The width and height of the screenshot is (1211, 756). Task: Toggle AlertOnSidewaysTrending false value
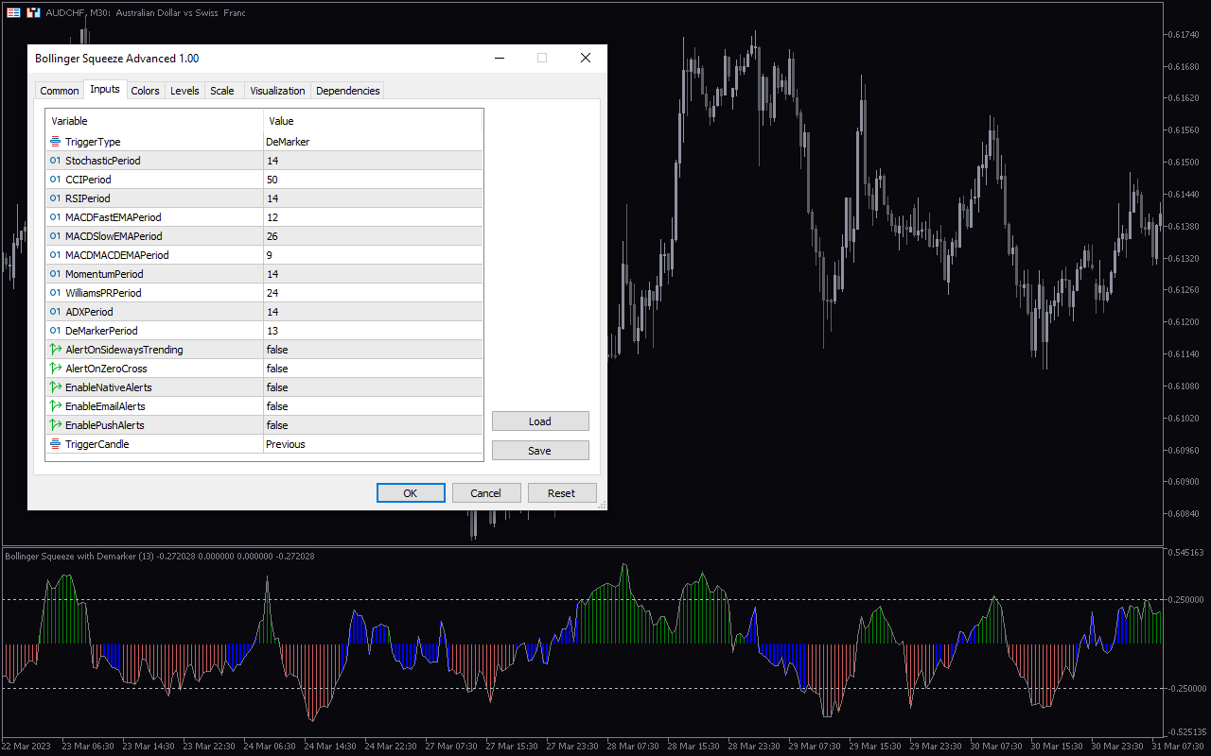tap(373, 350)
